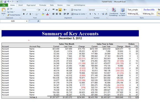
Task: Switch to the Formulas tab
Action: [43, 5]
